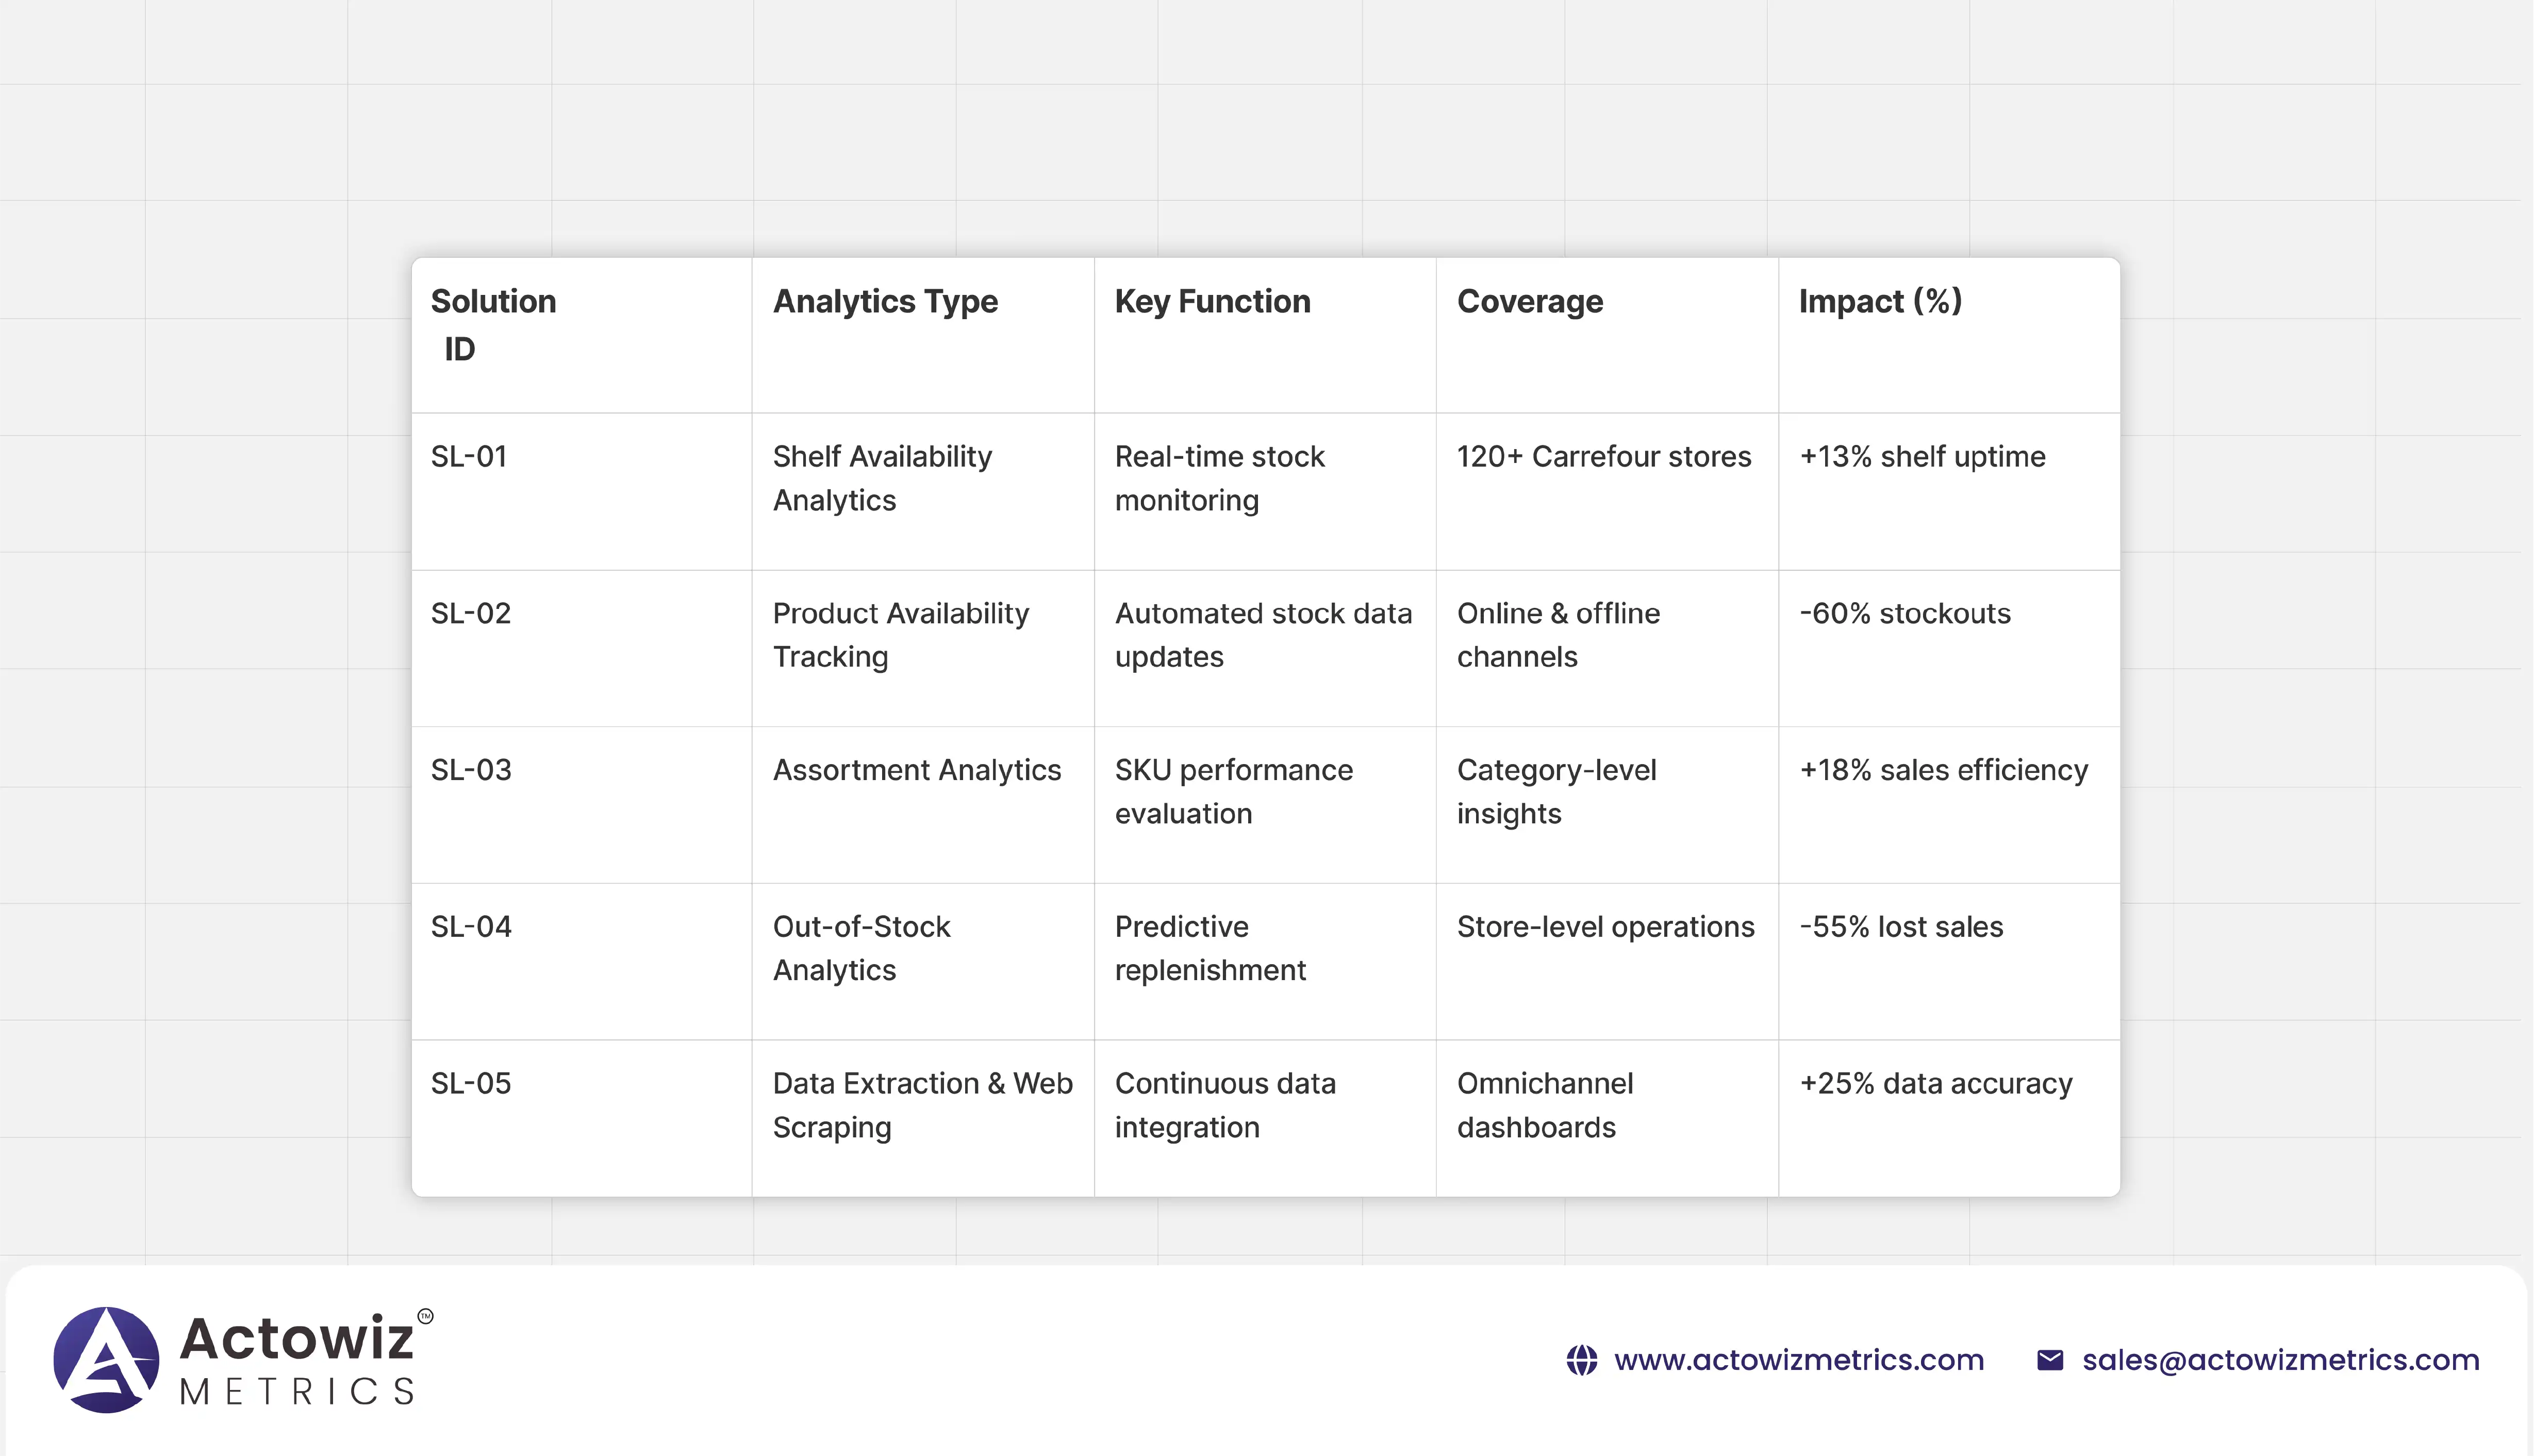Select the SL-01 row ID cell

point(469,457)
